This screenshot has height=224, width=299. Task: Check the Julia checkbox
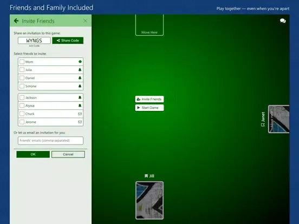[x=22, y=70]
